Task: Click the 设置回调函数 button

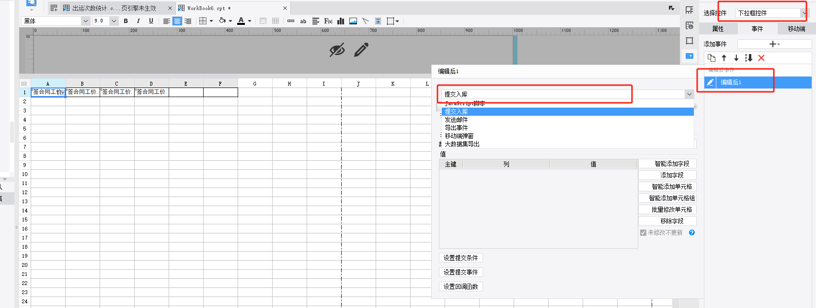Action: (460, 286)
